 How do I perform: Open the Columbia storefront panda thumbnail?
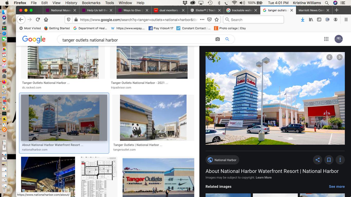pyautogui.click(x=153, y=117)
